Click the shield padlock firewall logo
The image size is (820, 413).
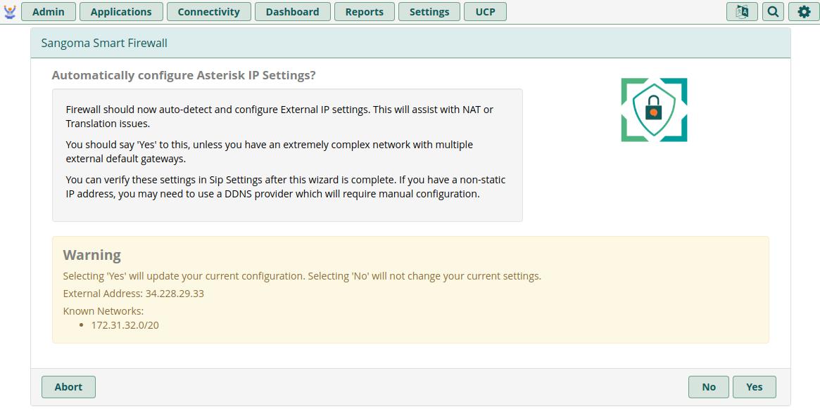[654, 110]
